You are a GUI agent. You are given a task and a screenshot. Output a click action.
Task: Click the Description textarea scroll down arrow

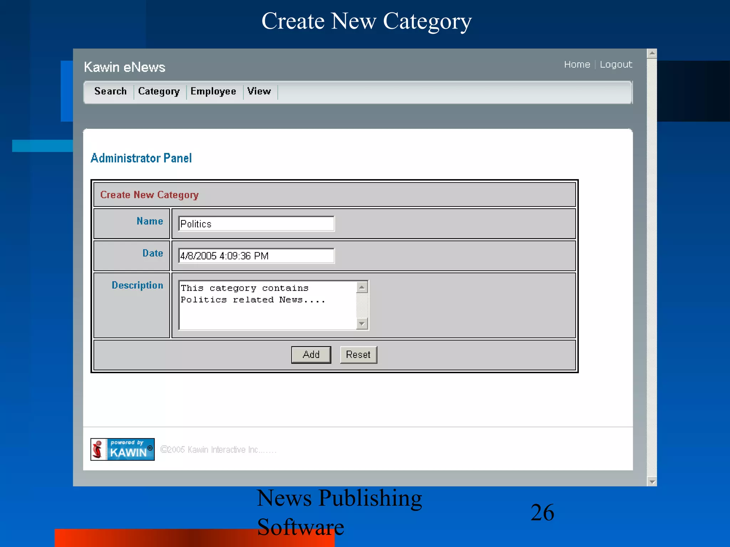point(362,324)
